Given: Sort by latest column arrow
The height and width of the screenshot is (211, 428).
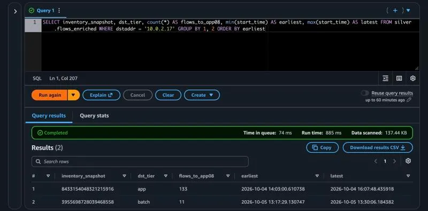Looking at the screenshot, I should tap(408, 176).
